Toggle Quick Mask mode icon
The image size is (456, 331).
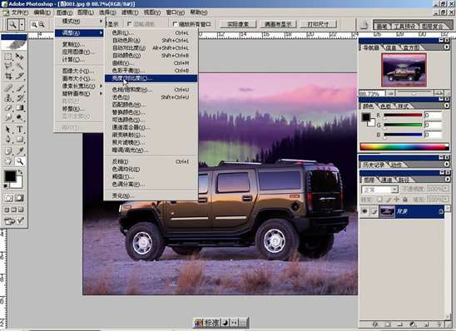[x=19, y=198]
